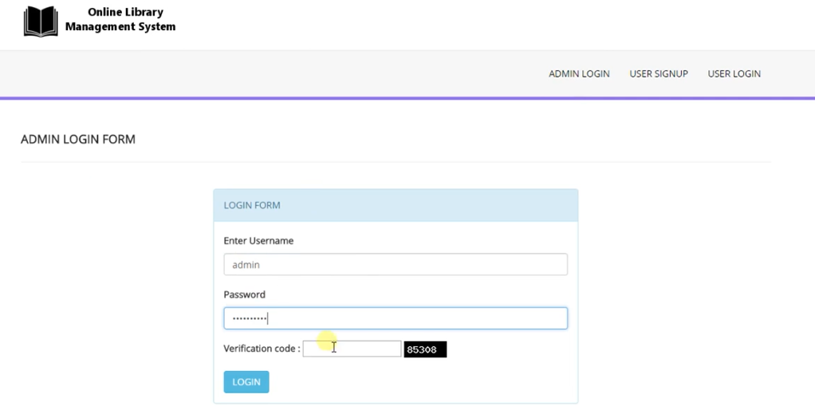Focus the Password input field
This screenshot has width=815, height=418.
pyautogui.click(x=396, y=318)
